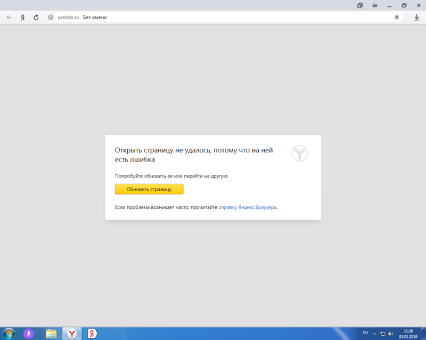The height and width of the screenshot is (340, 426).
Task: Restore down the browser window
Action: pos(404,5)
